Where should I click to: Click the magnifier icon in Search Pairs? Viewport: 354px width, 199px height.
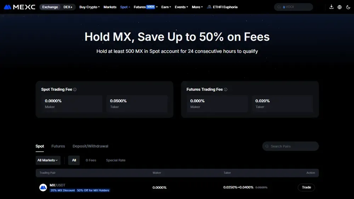[x=267, y=146]
